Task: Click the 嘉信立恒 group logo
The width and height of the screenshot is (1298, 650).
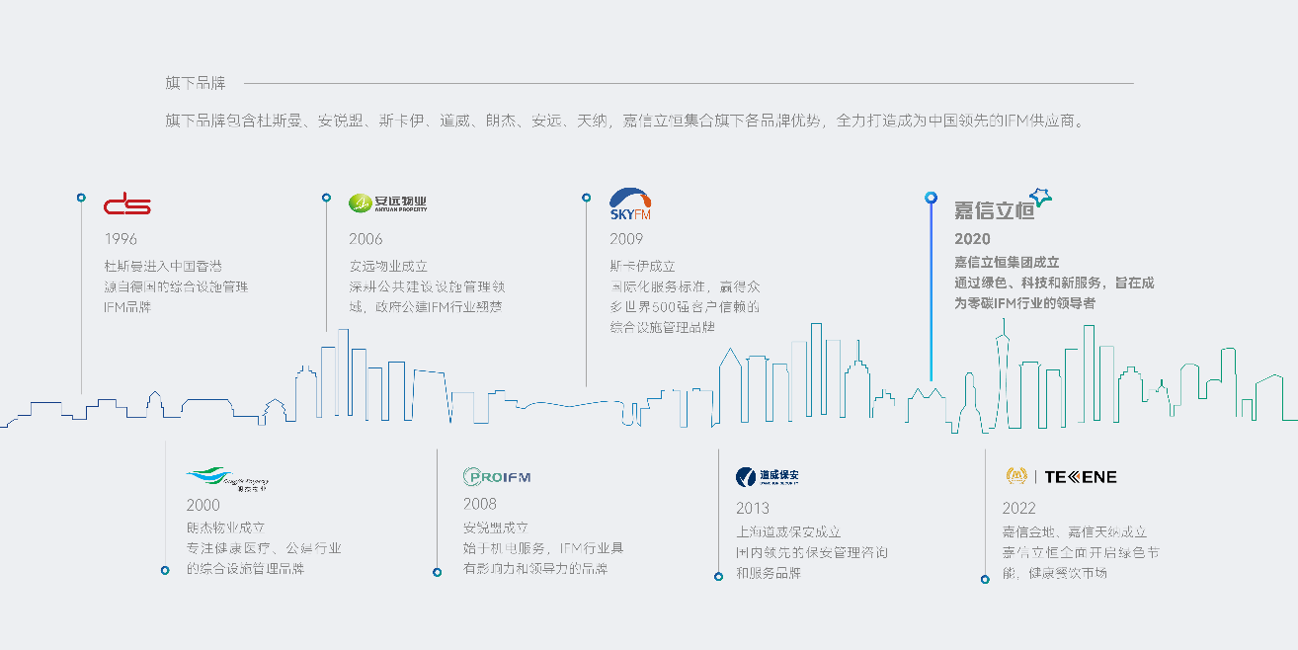Action: (x=1002, y=205)
